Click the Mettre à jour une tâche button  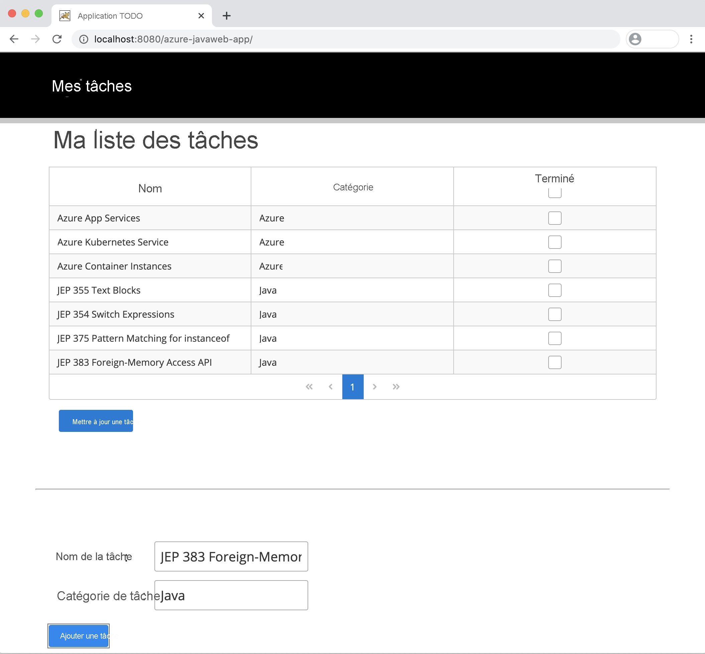coord(96,421)
